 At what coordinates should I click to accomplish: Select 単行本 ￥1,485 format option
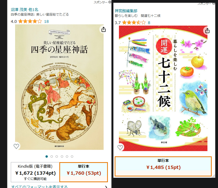[163, 166]
